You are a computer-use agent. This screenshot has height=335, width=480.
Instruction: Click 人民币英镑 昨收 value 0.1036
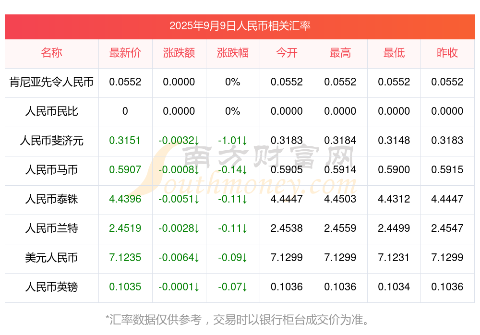tap(447, 287)
